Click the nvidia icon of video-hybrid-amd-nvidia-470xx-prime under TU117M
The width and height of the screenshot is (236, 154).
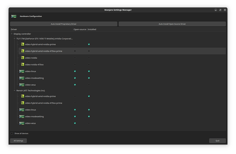(23, 51)
